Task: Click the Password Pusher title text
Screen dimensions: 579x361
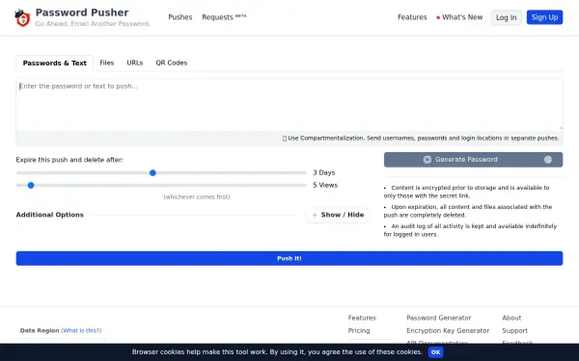Action: [82, 13]
